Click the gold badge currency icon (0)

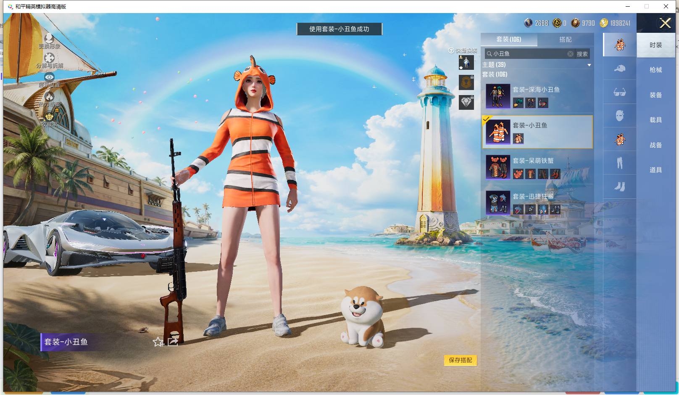(x=557, y=23)
